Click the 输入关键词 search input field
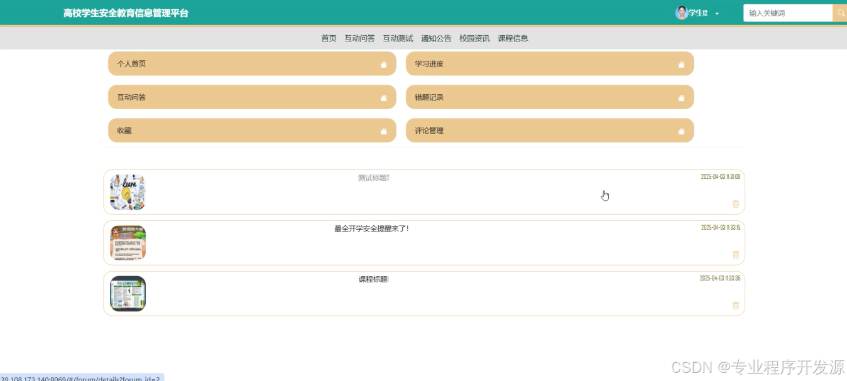 [x=787, y=13]
